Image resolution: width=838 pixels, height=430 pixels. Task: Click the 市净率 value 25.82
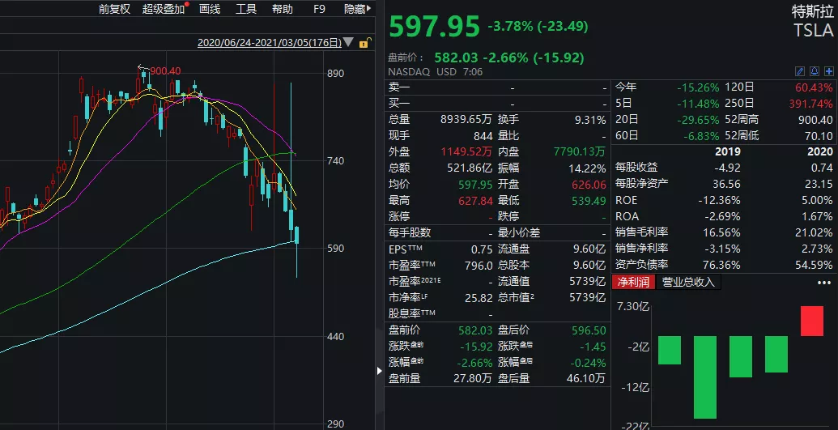tap(479, 298)
